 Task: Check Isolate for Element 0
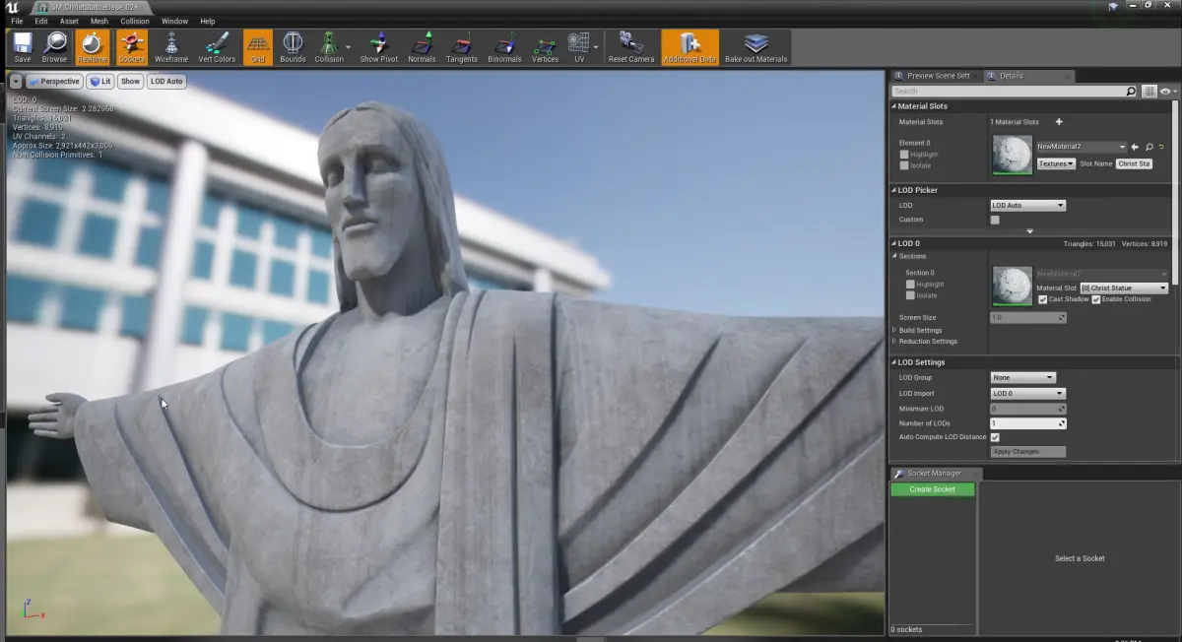[904, 165]
